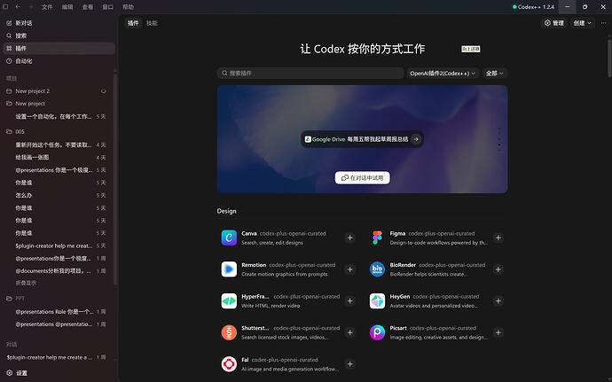Click the Canva plugin logo
The image size is (612, 382).
(x=229, y=238)
